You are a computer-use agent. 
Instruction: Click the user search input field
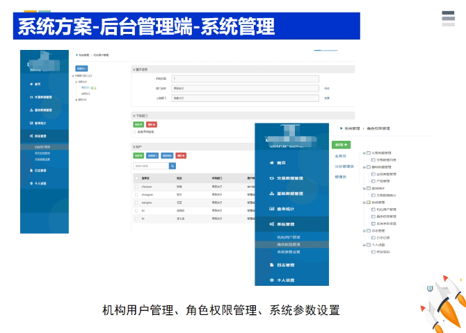(151, 166)
